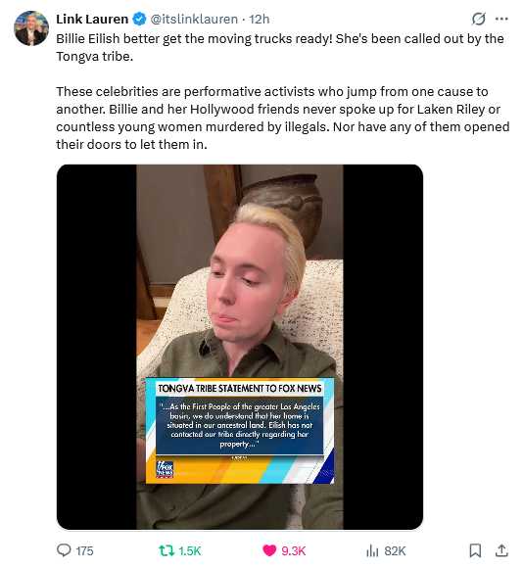Click the 12h timestamp

[x=260, y=19]
